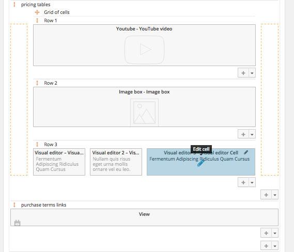Screen dimensions: 294x252
Task: Click the plugin icon in the View cell
Action: coord(17,223)
